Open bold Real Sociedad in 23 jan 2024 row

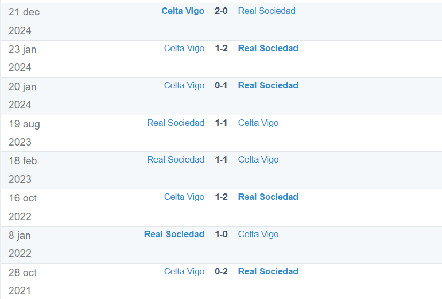pos(268,48)
